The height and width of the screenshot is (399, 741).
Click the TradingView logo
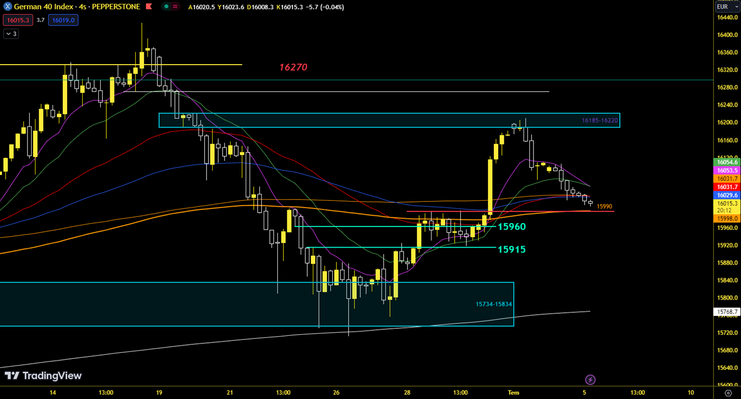43,376
